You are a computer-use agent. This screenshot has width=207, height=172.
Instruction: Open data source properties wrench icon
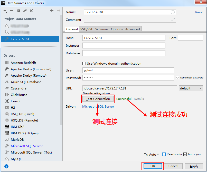(24, 11)
